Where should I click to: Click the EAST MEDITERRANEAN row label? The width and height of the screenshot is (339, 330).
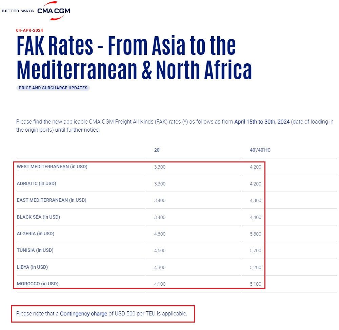coord(52,200)
